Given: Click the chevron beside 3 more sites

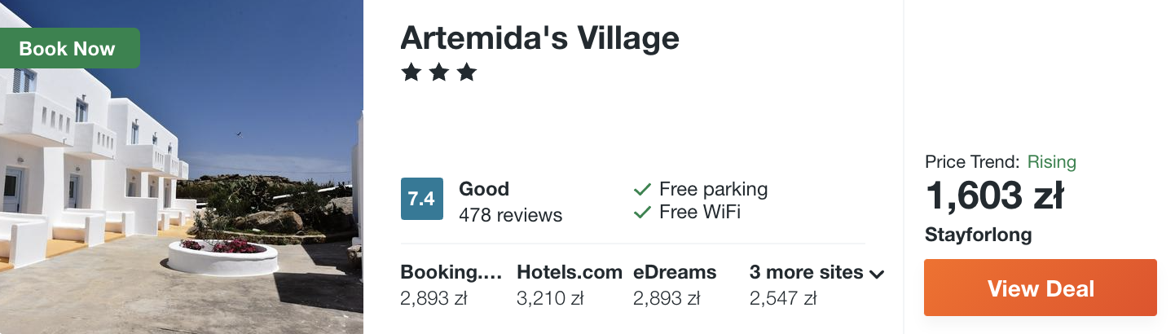Looking at the screenshot, I should pos(877,274).
